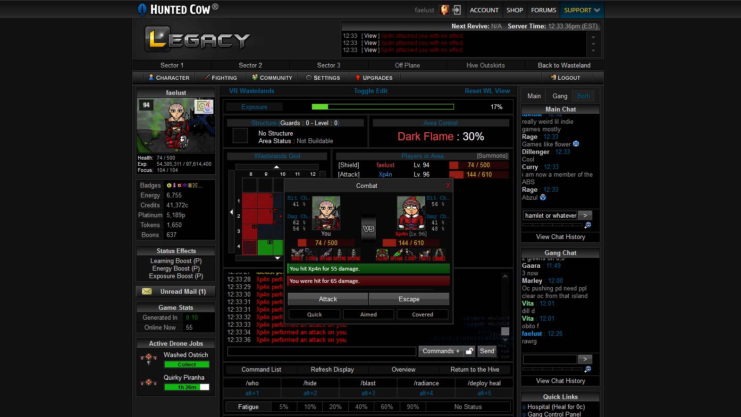Select the Quick attack mode
Image resolution: width=741 pixels, height=417 pixels.
click(x=314, y=315)
